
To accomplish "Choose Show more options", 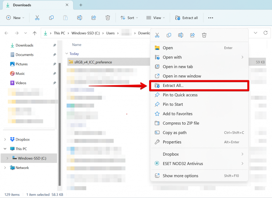I will coord(180,176).
